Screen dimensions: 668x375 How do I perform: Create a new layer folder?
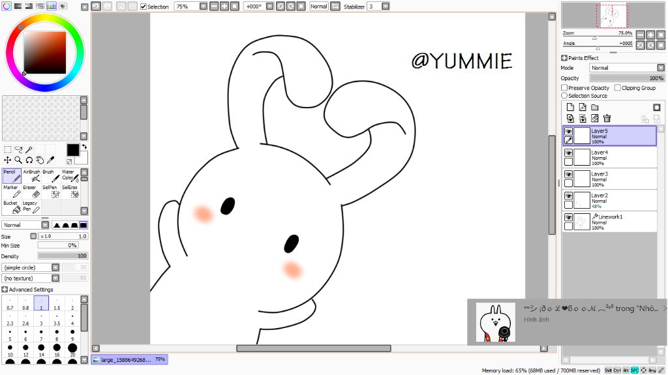click(595, 108)
